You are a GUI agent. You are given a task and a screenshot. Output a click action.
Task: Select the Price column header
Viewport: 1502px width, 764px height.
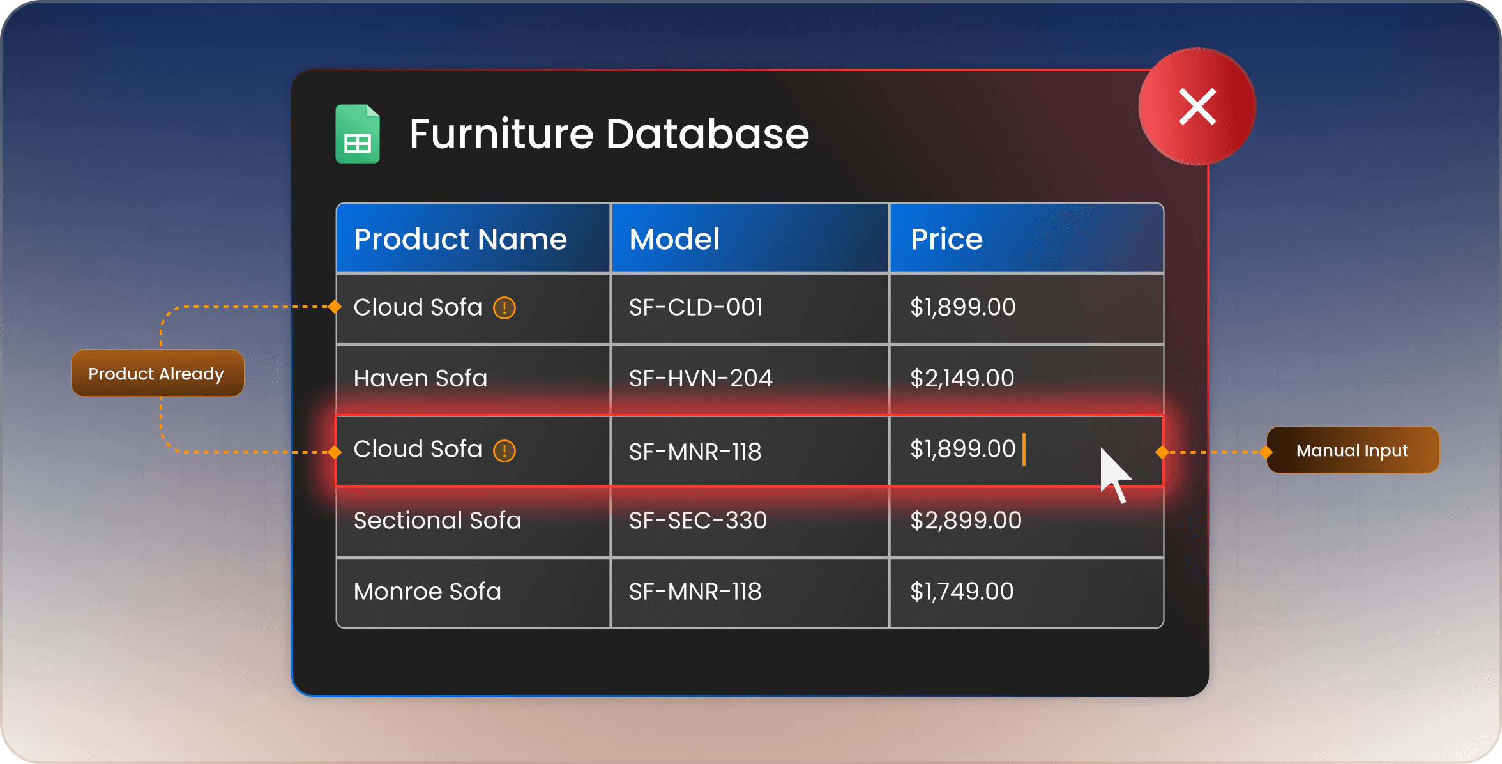pos(1026,239)
